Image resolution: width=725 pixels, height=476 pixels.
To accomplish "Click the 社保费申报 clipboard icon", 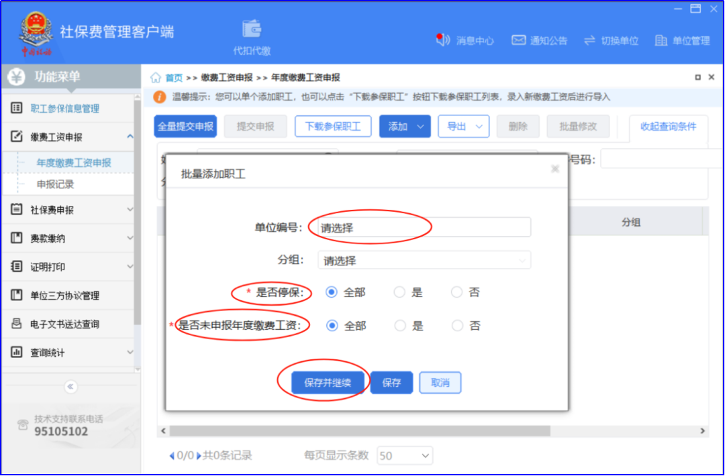I will tap(17, 209).
